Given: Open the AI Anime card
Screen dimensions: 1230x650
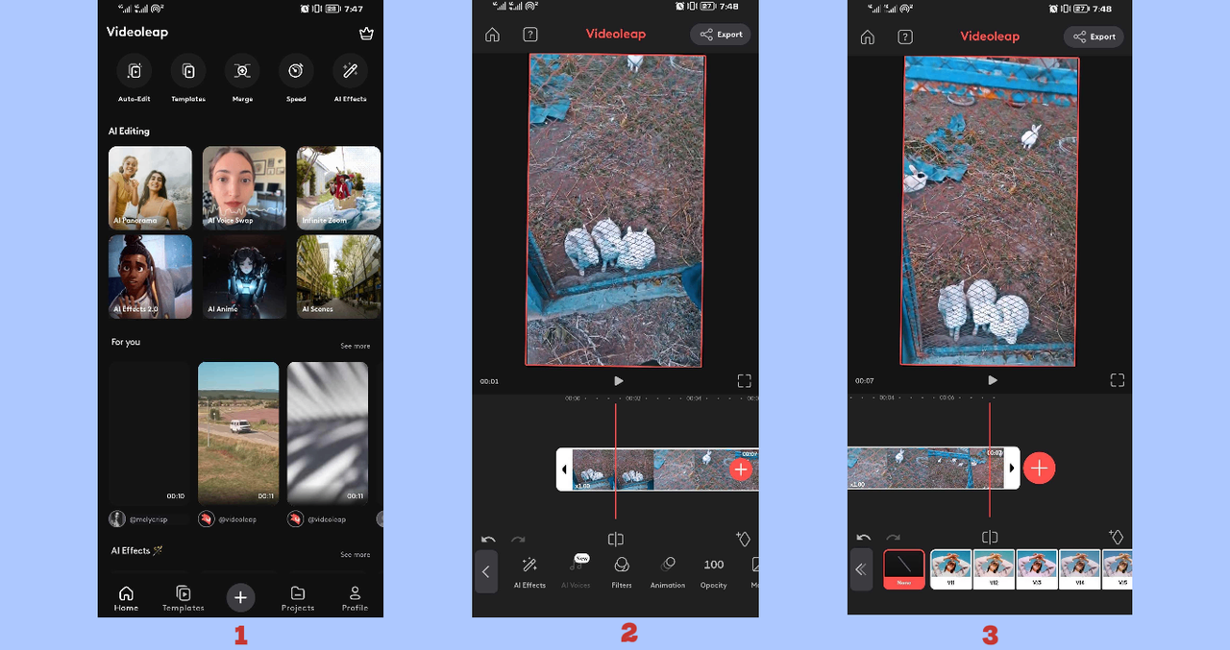Looking at the screenshot, I should pos(244,277).
